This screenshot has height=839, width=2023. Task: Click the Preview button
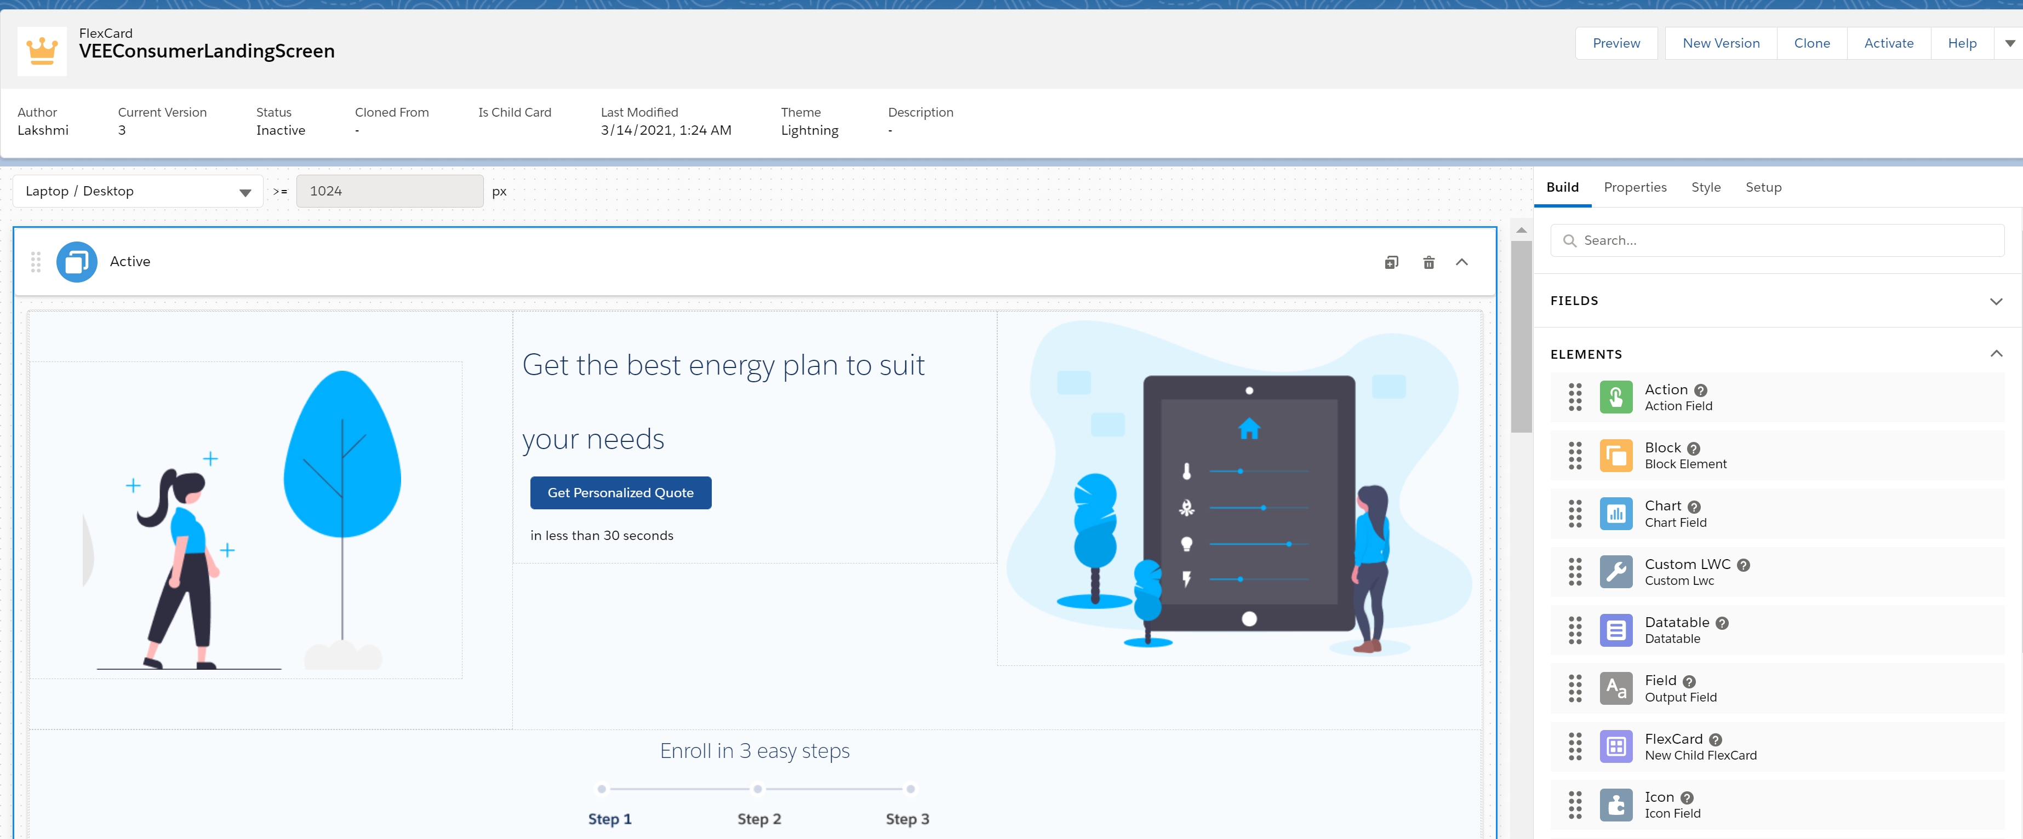(x=1615, y=43)
